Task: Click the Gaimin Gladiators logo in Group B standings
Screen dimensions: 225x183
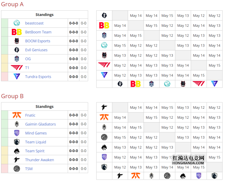Action: point(17,124)
